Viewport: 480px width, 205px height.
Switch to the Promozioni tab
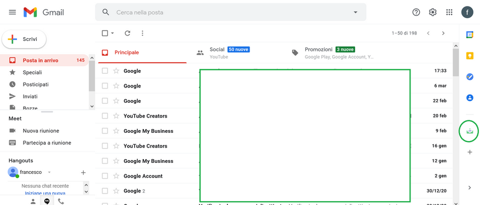pyautogui.click(x=332, y=52)
